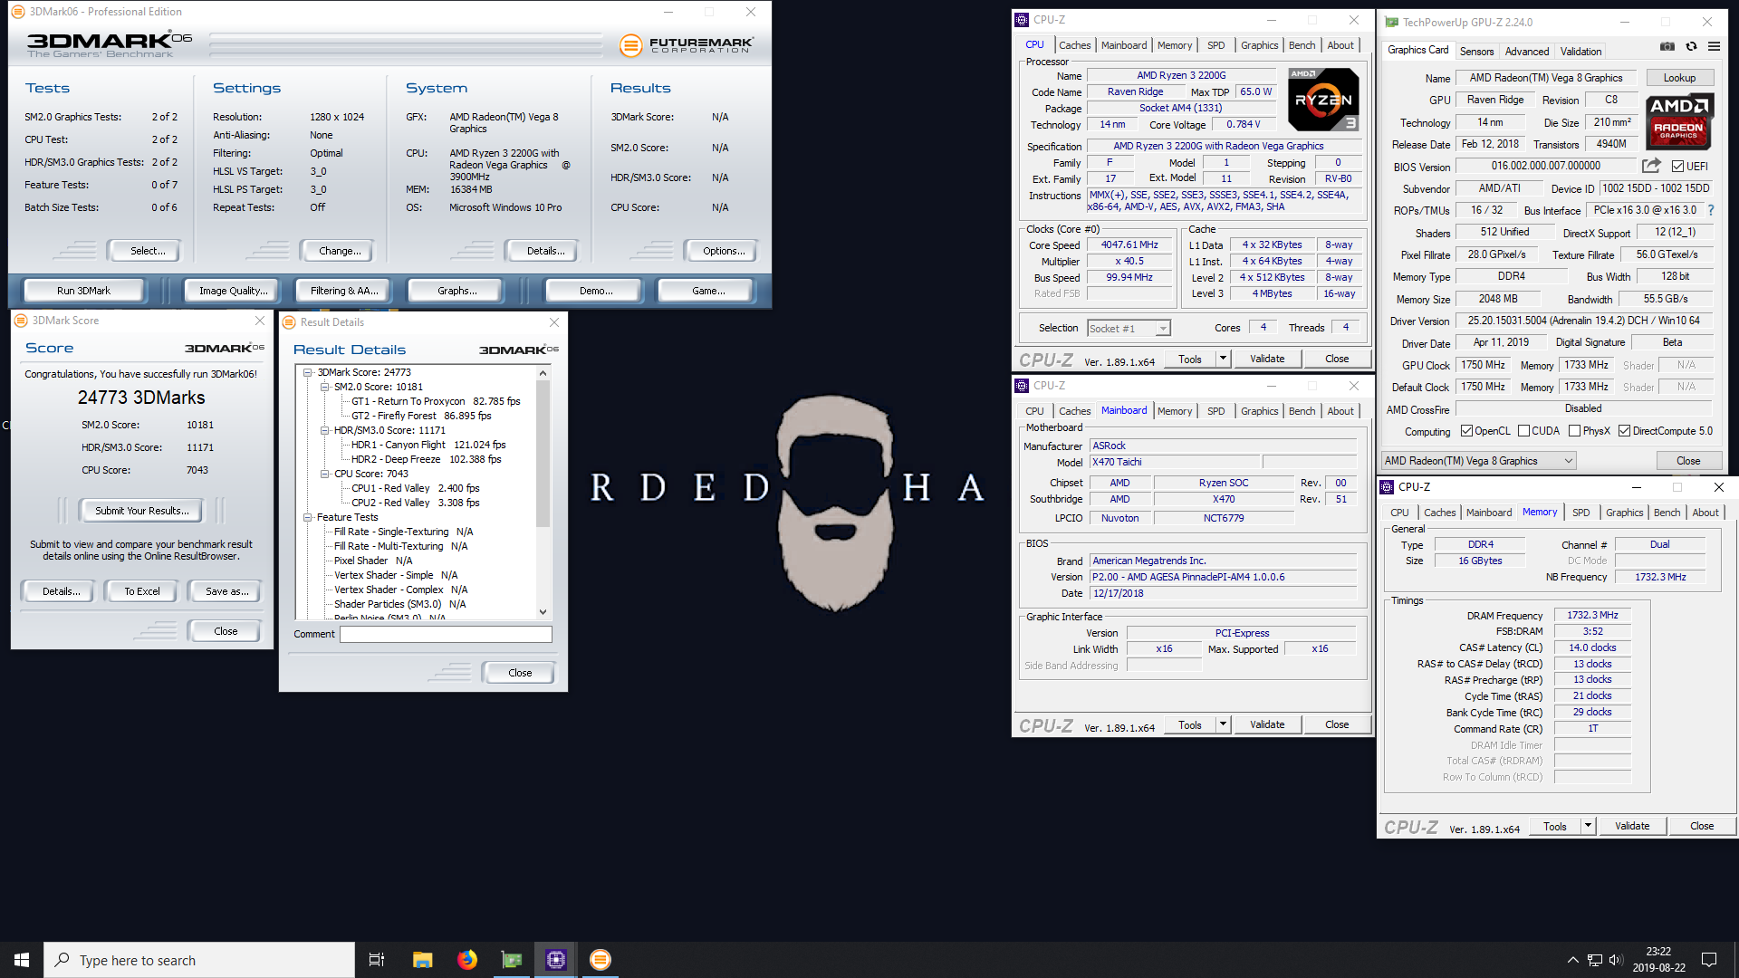Click the Comment input field

pos(446,635)
